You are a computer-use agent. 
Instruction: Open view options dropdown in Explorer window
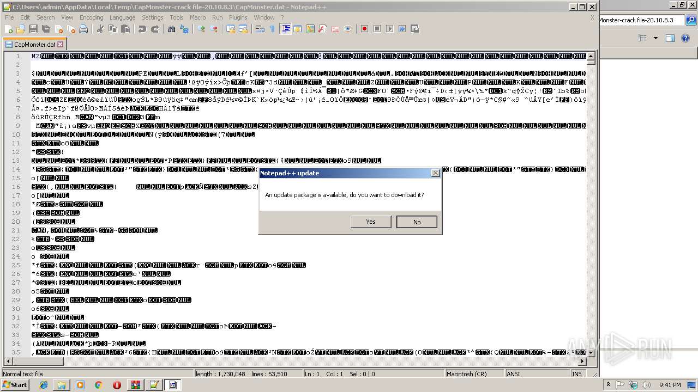pos(655,38)
